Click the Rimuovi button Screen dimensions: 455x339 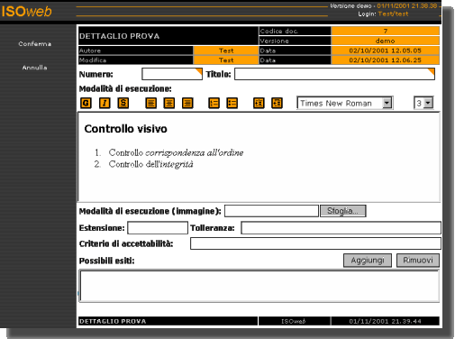[418, 261]
